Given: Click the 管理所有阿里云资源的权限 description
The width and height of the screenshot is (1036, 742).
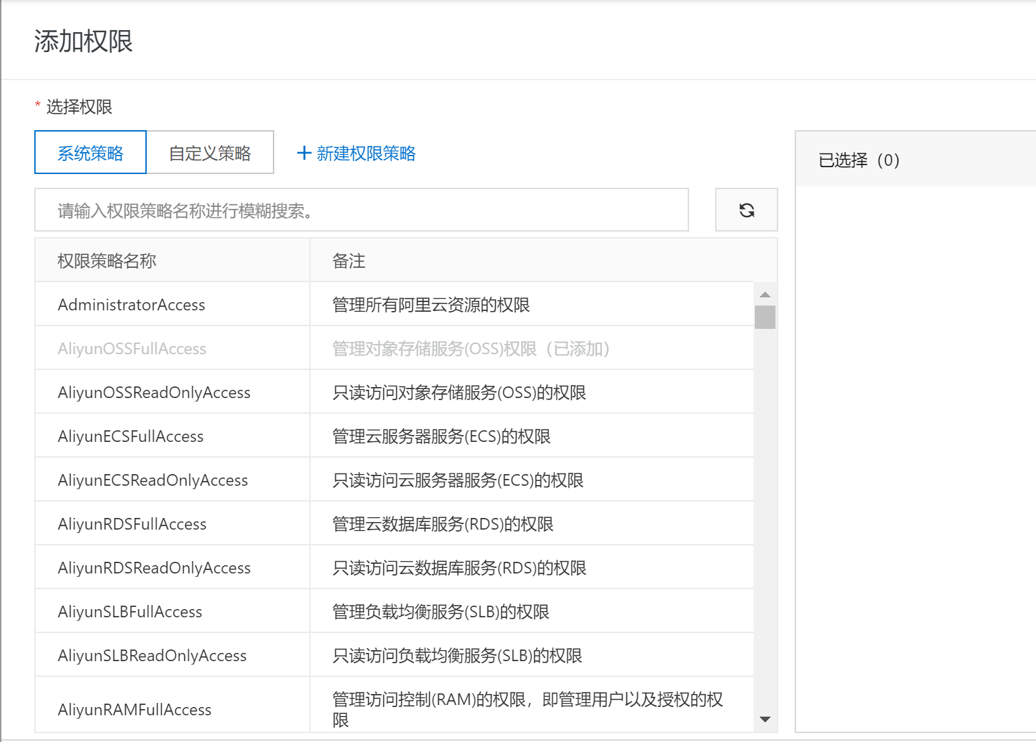Looking at the screenshot, I should point(431,305).
